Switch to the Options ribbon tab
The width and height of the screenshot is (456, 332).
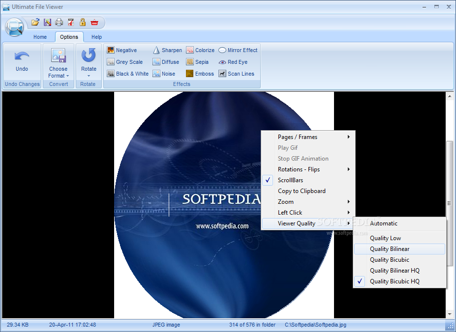click(69, 37)
